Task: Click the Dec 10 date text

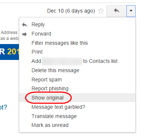Action: 71,11
